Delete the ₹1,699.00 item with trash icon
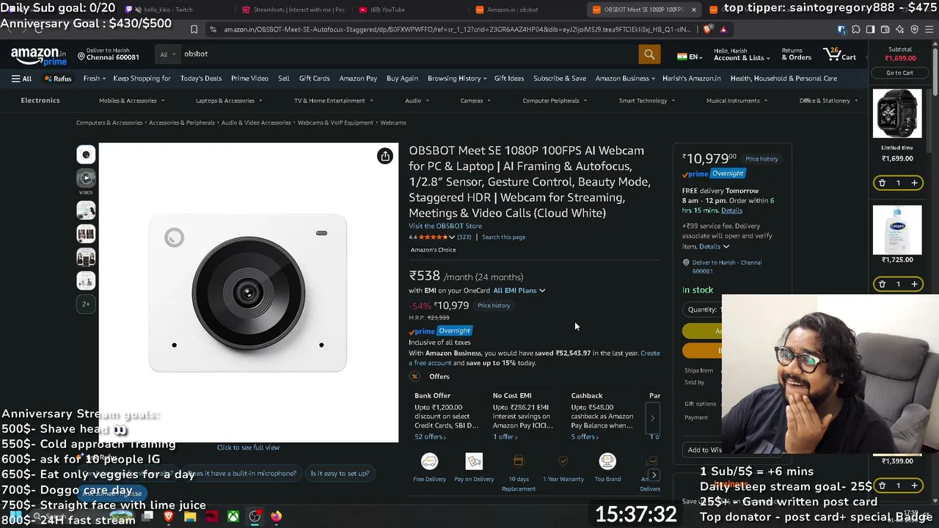The height and width of the screenshot is (528, 939). pyautogui.click(x=882, y=183)
